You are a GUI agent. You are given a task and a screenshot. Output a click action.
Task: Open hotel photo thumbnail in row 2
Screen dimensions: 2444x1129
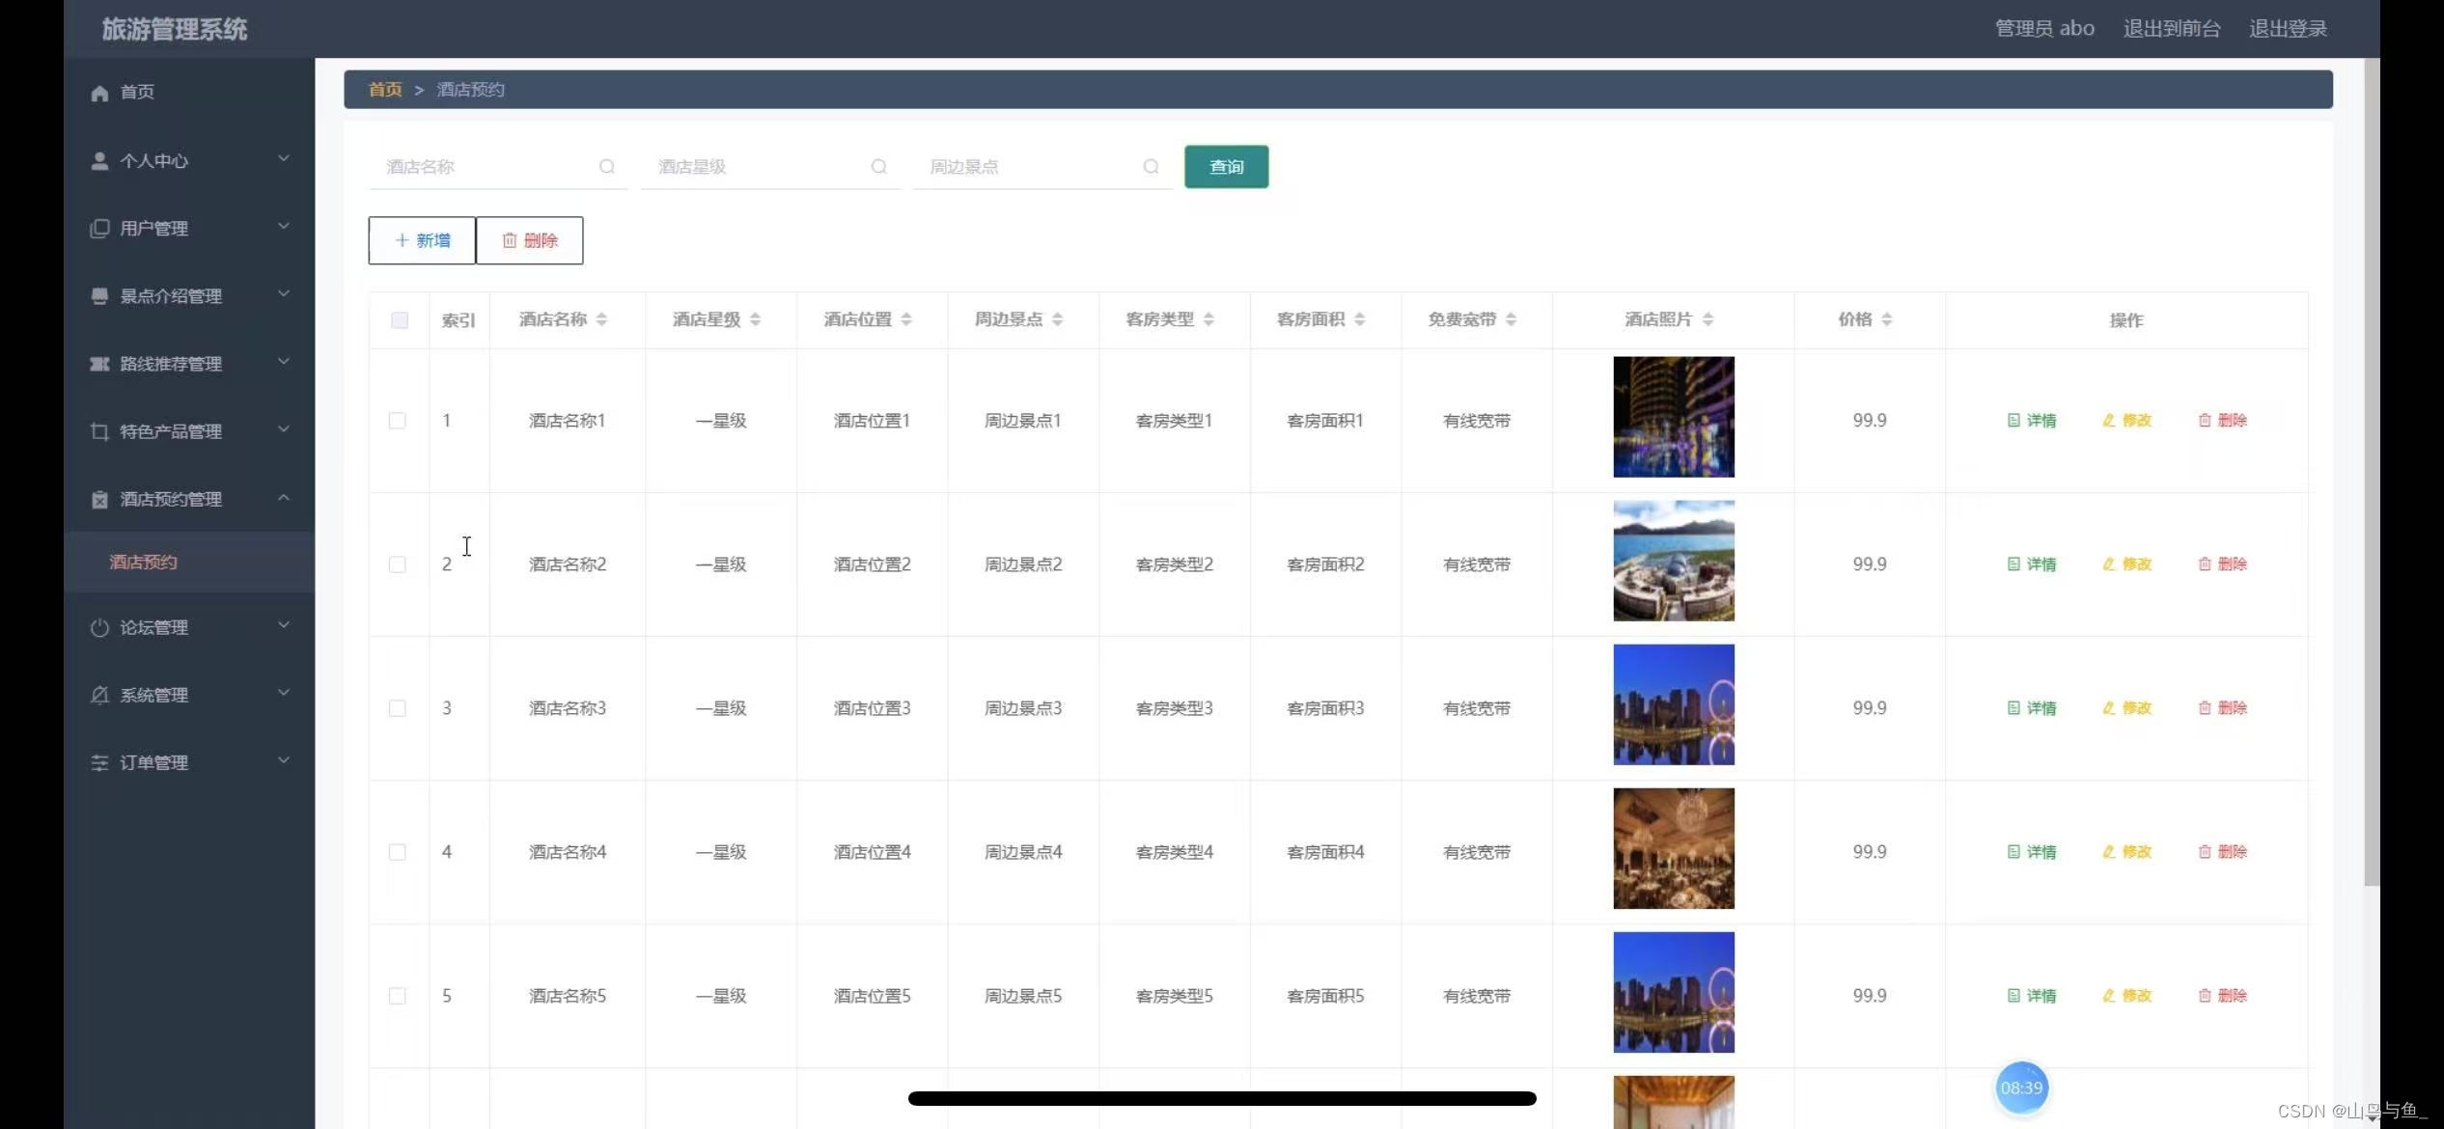[x=1673, y=561]
